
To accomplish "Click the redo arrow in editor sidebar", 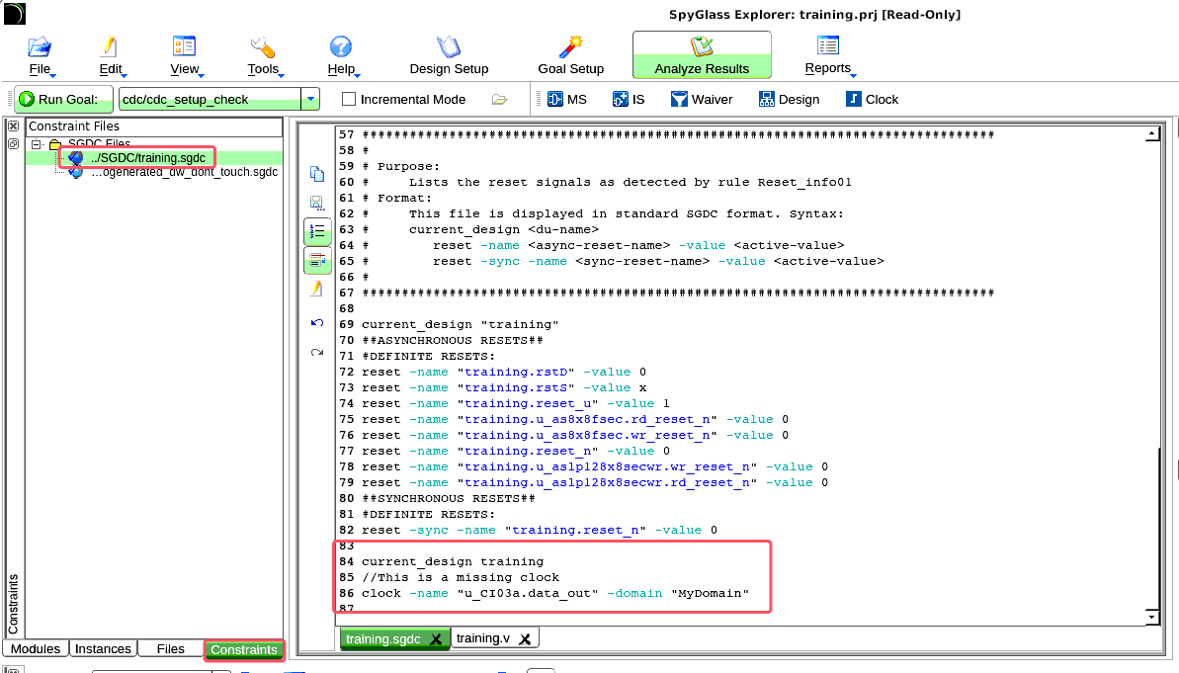I will (317, 352).
